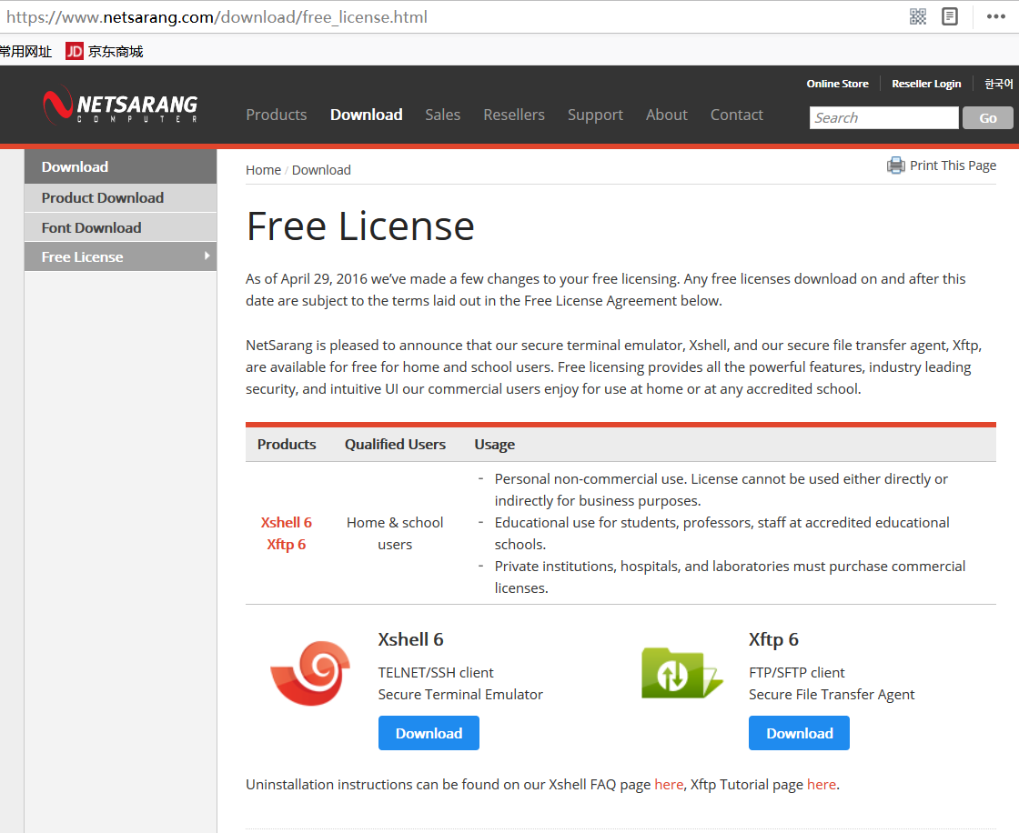Screen dimensions: 1019x833
Task: Click the 'Xftp 6' product heading
Action: [773, 639]
